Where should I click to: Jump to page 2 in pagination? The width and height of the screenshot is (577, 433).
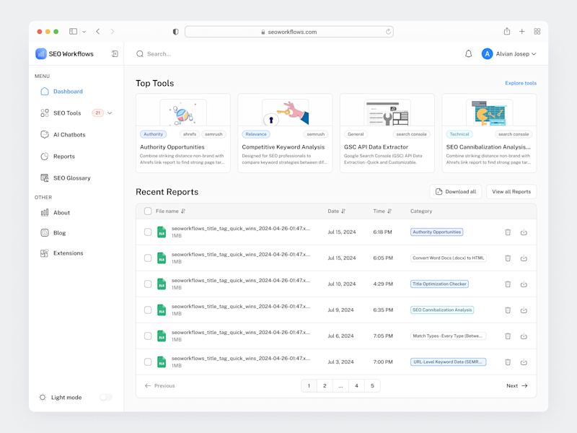point(325,385)
